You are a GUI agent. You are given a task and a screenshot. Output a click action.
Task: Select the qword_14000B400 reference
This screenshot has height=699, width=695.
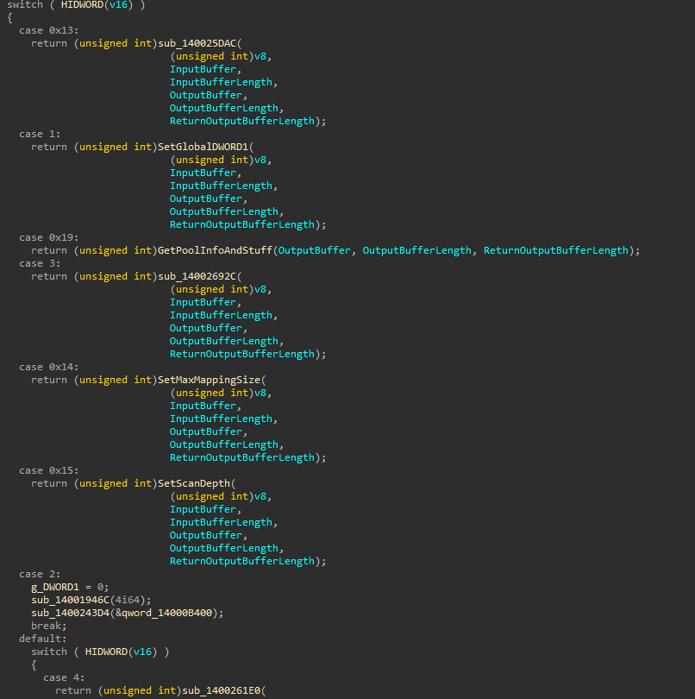pos(166,613)
